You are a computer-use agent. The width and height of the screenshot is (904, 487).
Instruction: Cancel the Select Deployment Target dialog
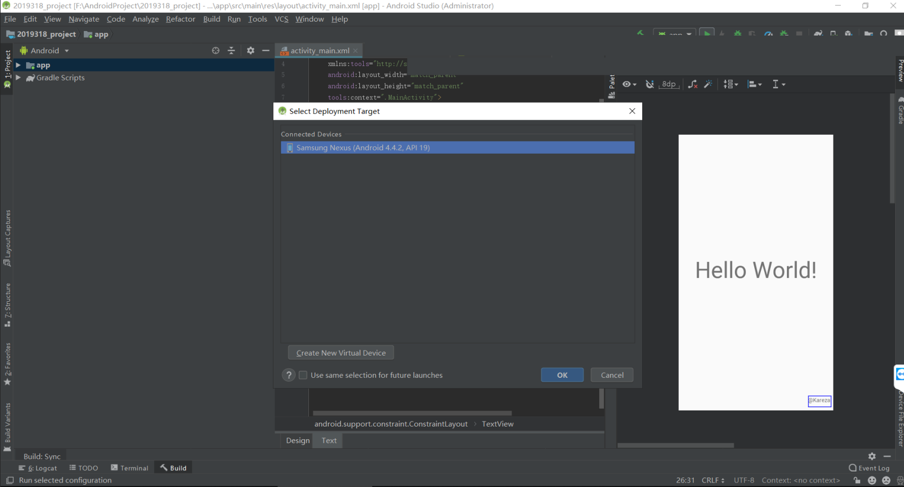612,375
